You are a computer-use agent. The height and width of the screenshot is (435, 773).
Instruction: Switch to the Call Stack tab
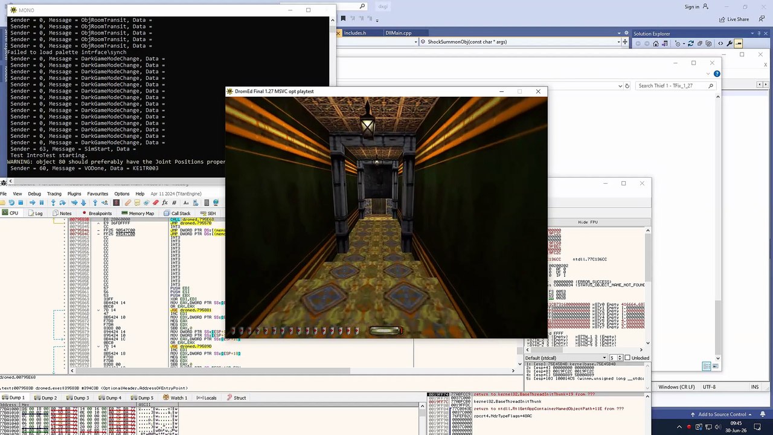(x=177, y=213)
